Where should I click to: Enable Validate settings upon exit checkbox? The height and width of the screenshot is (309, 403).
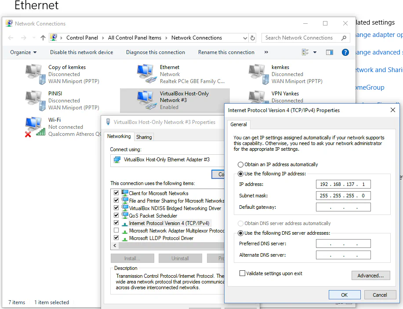[x=242, y=273]
